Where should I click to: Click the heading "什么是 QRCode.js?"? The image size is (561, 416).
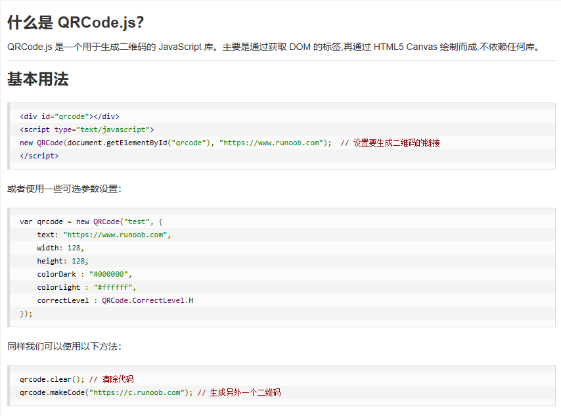76,22
